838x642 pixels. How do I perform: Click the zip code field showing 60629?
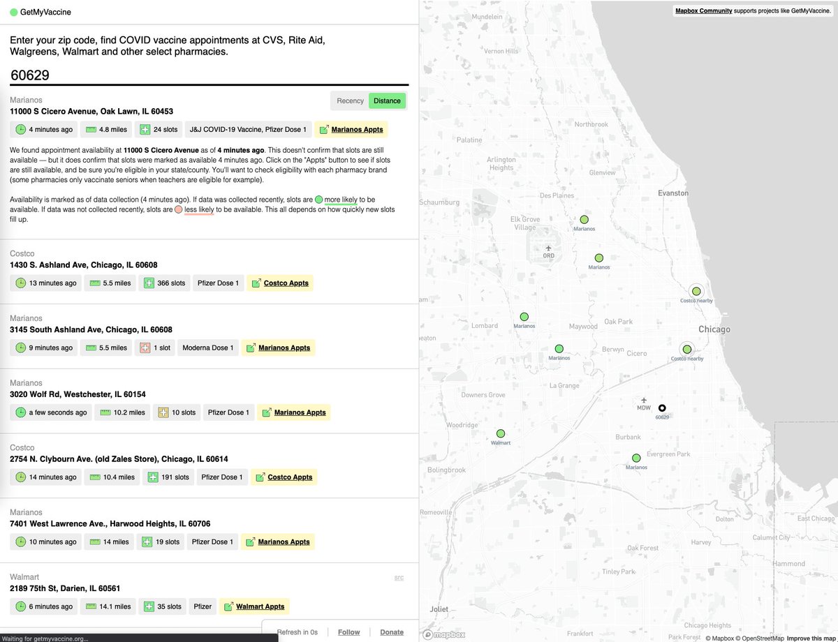(209, 75)
